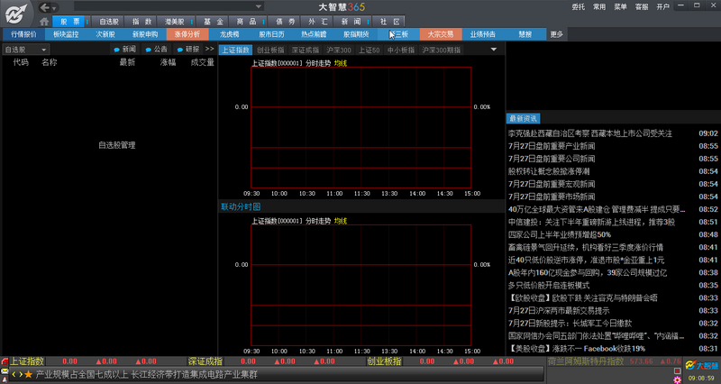Viewport: 721px width, 384px height.
Task: Switch to the 基金 main tab
Action: (214, 22)
